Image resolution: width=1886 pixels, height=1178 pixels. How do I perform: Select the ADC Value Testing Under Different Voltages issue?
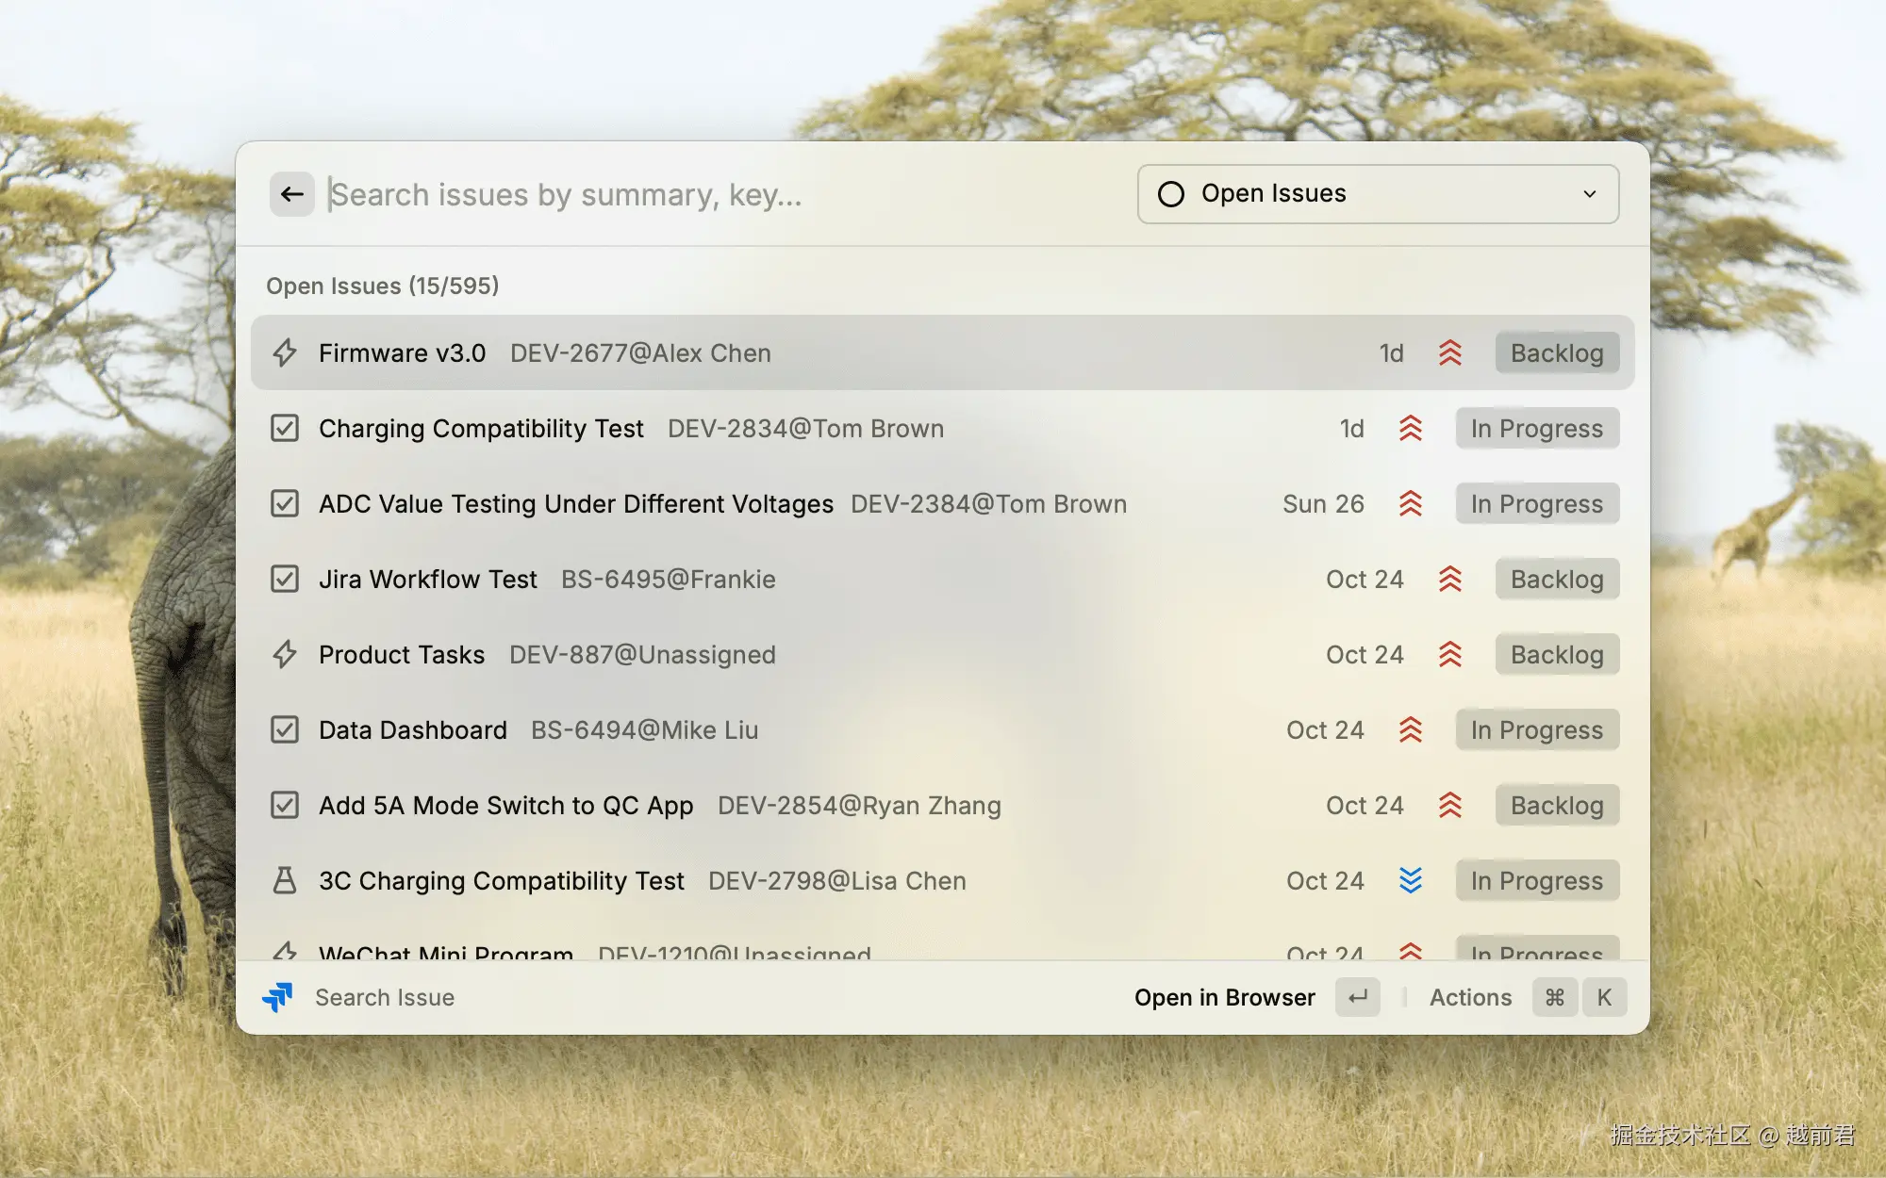pos(575,504)
